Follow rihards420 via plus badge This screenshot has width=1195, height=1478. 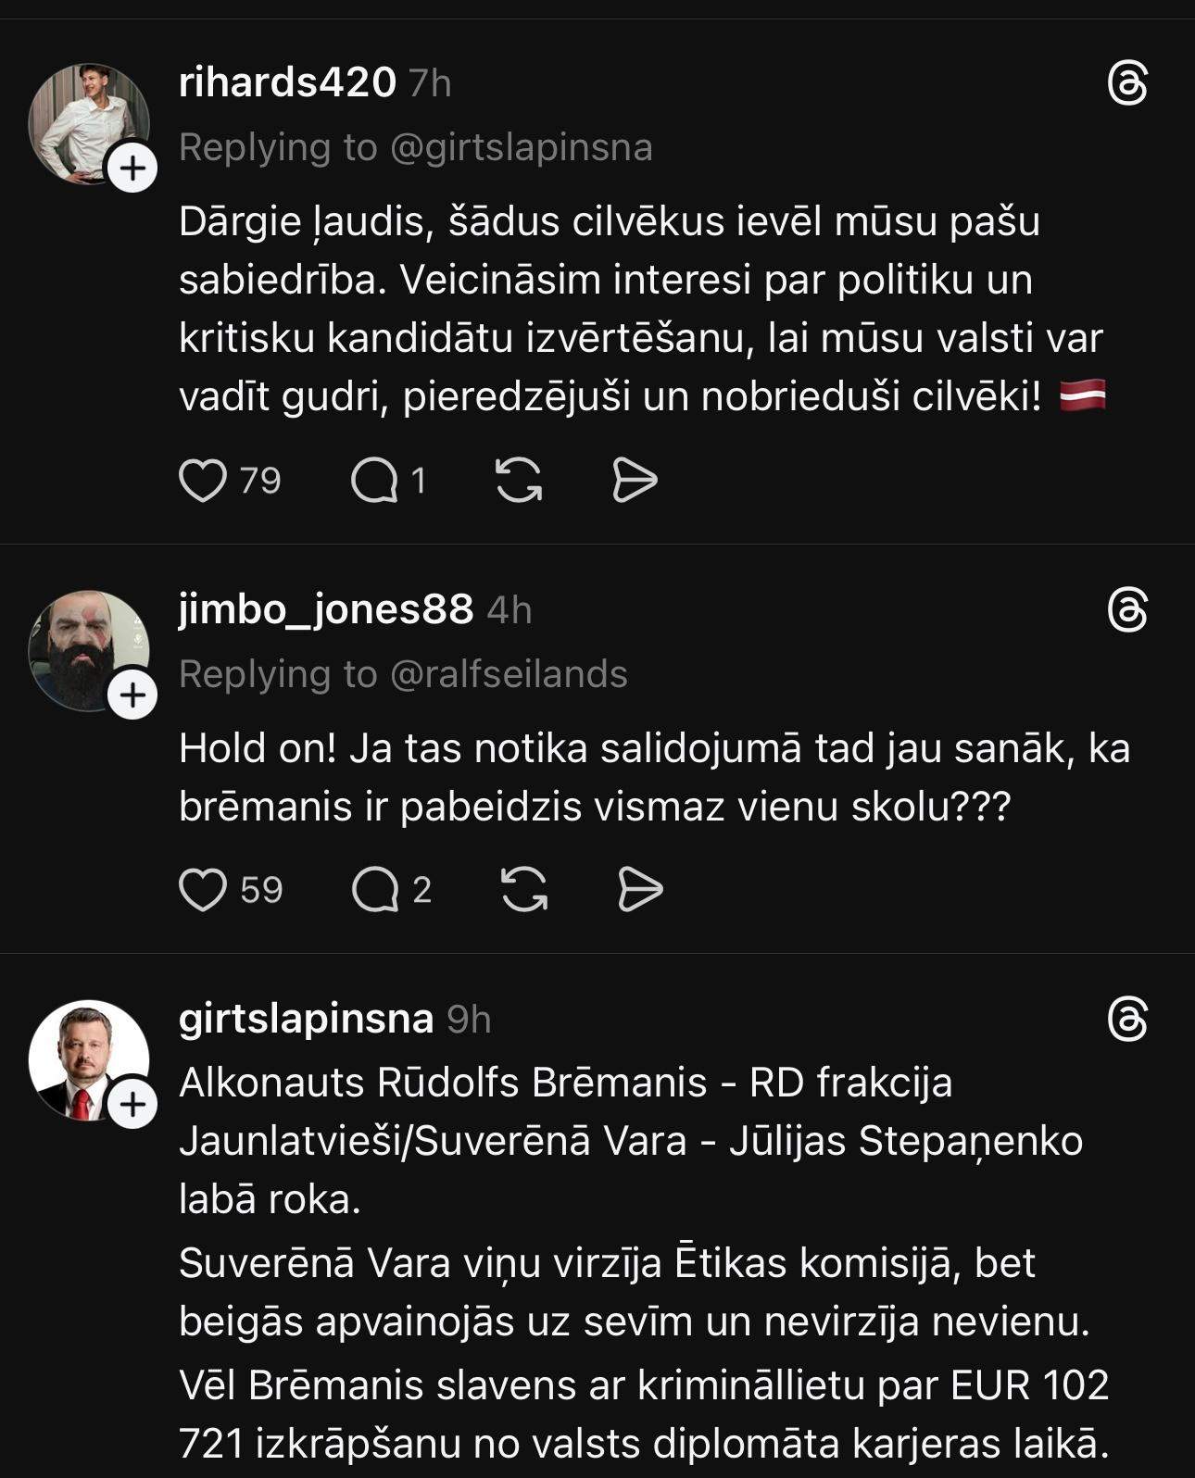(133, 169)
